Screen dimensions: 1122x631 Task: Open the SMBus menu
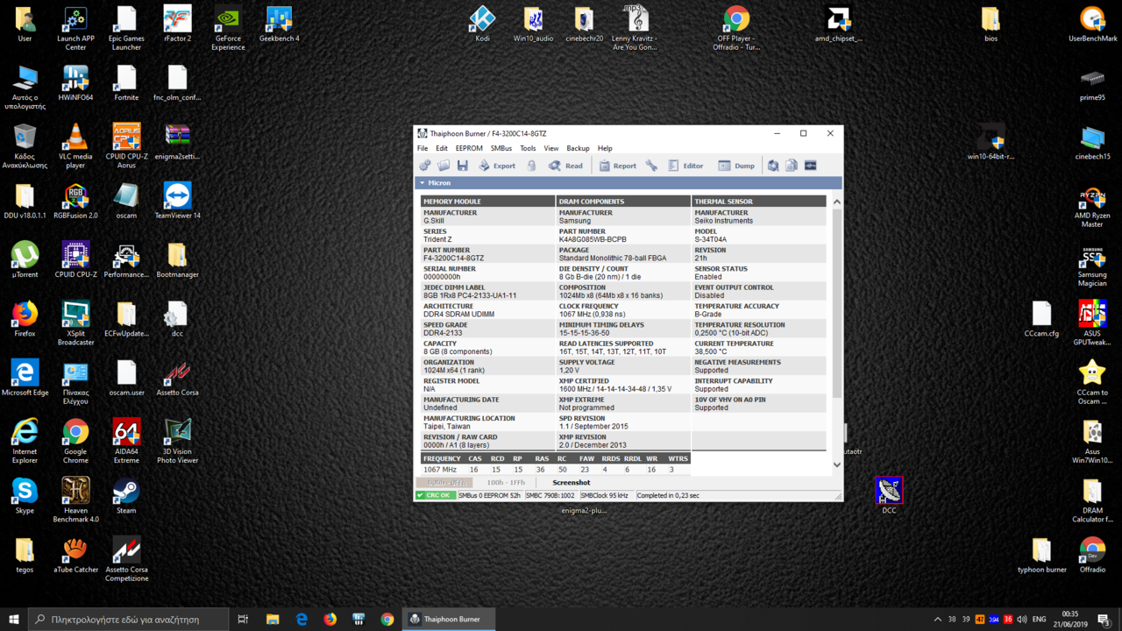click(501, 148)
